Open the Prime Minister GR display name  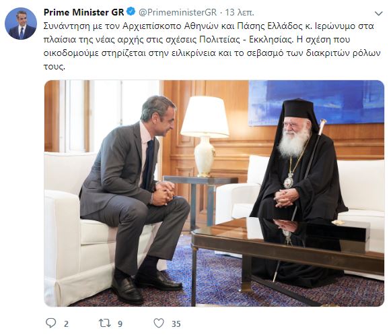tap(83, 12)
